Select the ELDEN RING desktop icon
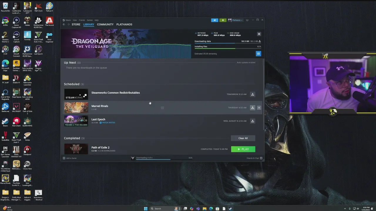 27,122
